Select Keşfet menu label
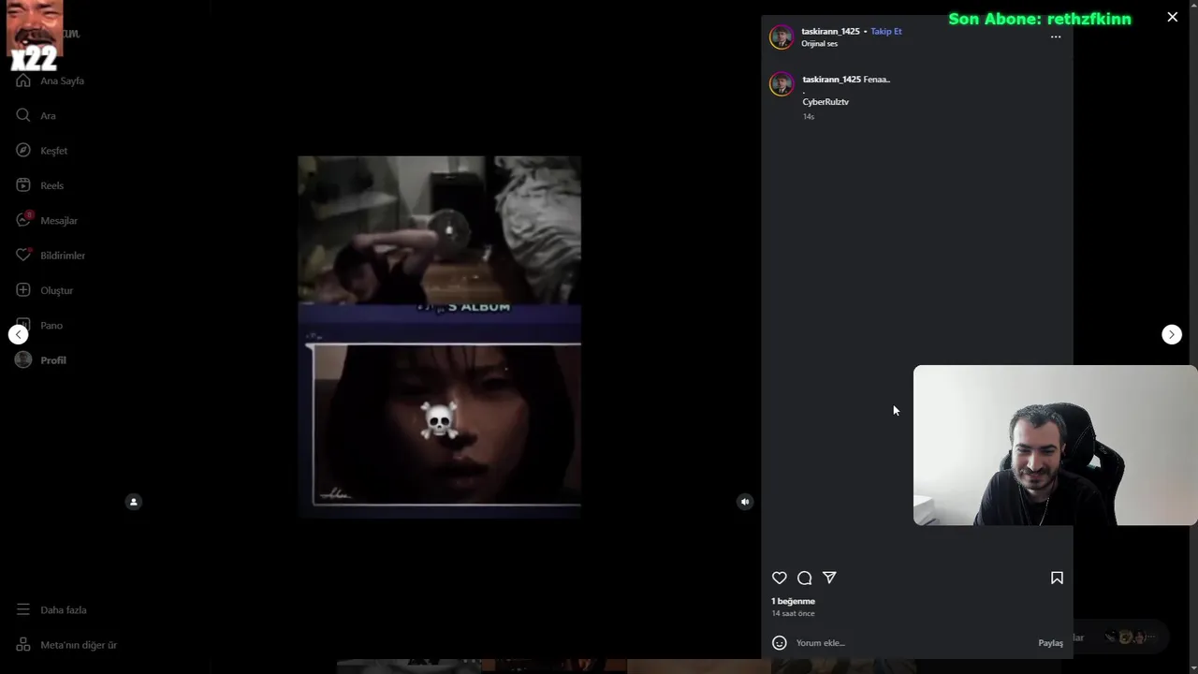The image size is (1198, 674). (x=53, y=151)
